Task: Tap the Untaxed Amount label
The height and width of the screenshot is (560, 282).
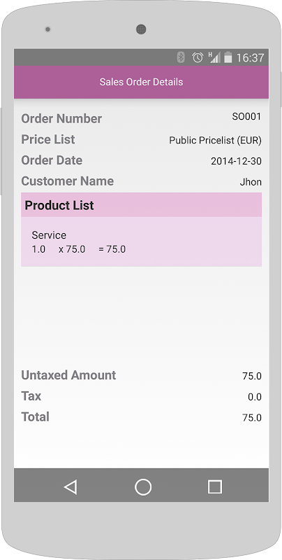Action: [x=68, y=375]
